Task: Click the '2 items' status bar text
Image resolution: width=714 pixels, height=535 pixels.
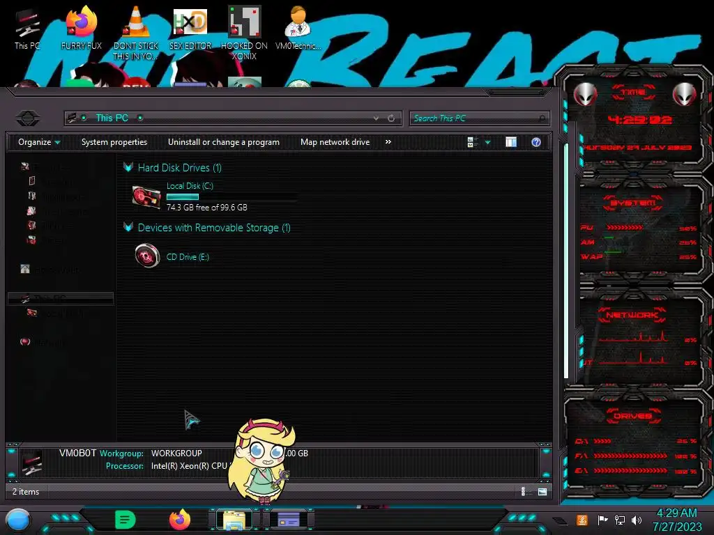Action: coord(26,492)
